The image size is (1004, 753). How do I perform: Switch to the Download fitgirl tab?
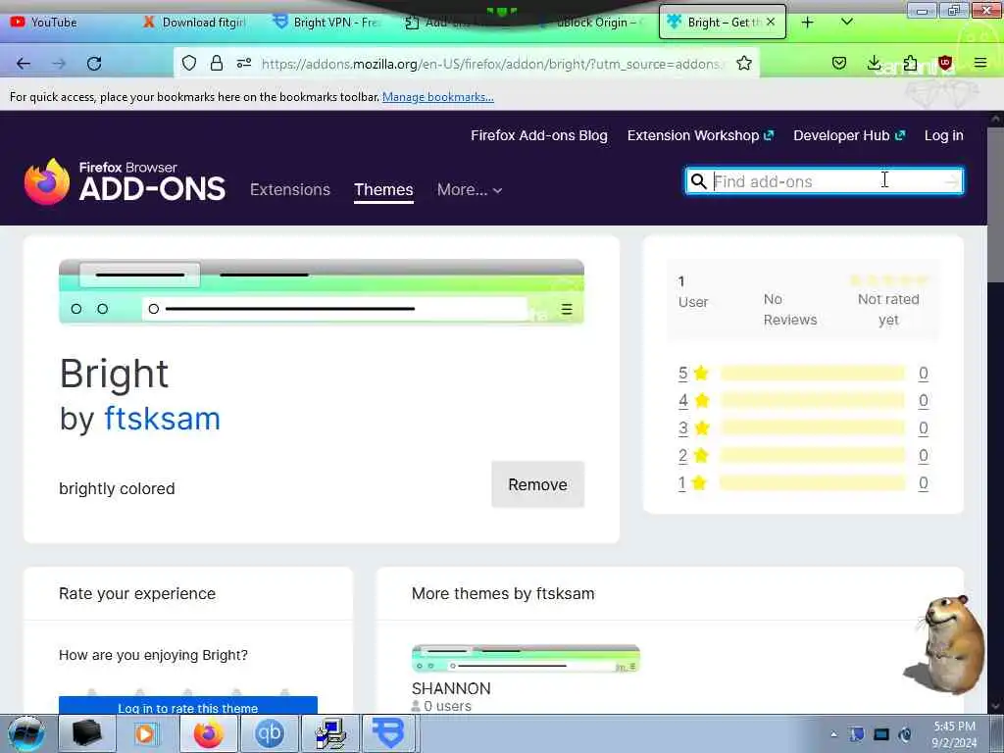(195, 23)
